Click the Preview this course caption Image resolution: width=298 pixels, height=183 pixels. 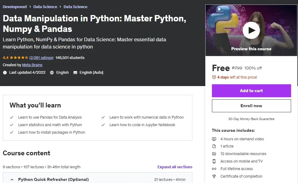tap(251, 49)
